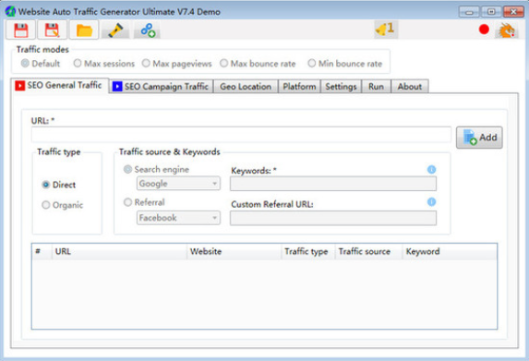Open the Settings tab
The image size is (529, 361).
point(341,87)
